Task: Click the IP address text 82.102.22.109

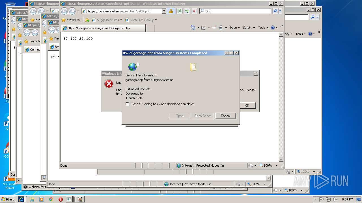Action: point(78,39)
